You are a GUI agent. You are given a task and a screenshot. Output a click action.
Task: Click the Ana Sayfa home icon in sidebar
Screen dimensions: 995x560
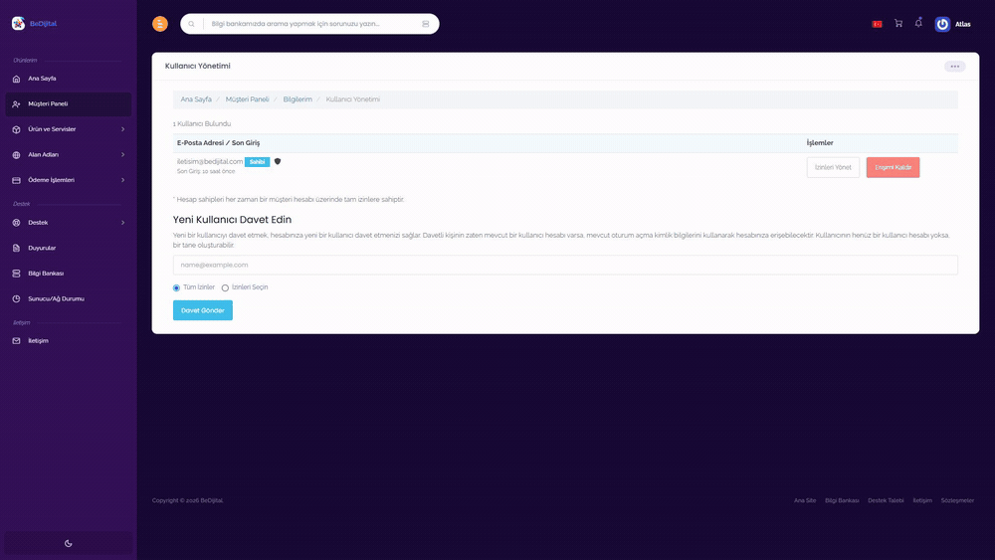17,79
